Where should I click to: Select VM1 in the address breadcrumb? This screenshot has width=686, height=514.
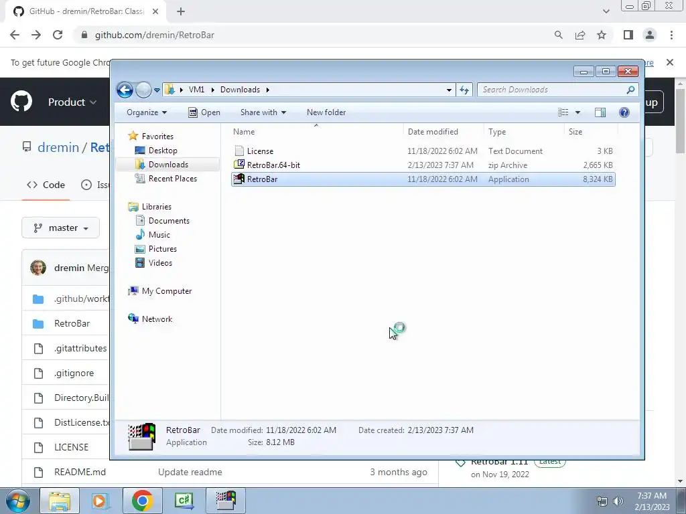click(x=196, y=90)
